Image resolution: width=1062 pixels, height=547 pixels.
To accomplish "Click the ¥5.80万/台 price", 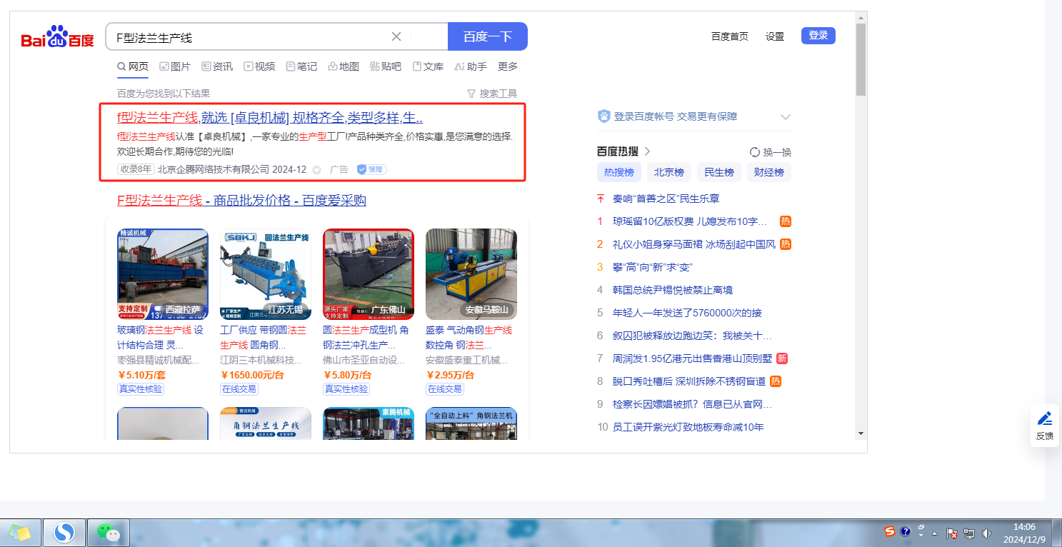I will point(347,375).
